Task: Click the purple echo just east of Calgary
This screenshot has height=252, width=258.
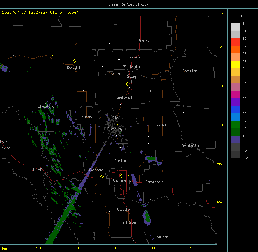Action: click(134, 180)
